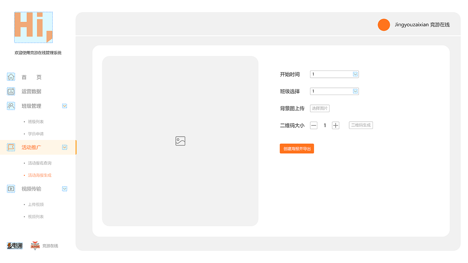Click the username Jingyouzaixian 竞游在线
Viewport: 468px width, 263px height.
pyautogui.click(x=422, y=25)
